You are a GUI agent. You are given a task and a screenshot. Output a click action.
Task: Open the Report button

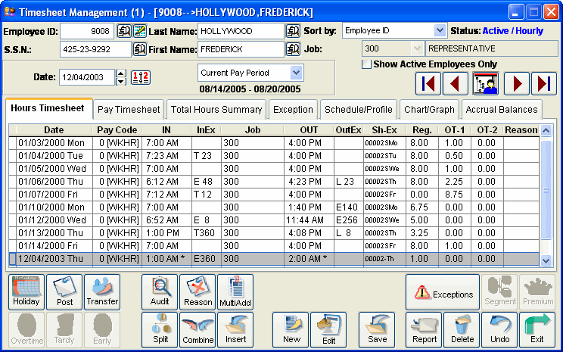click(x=424, y=330)
